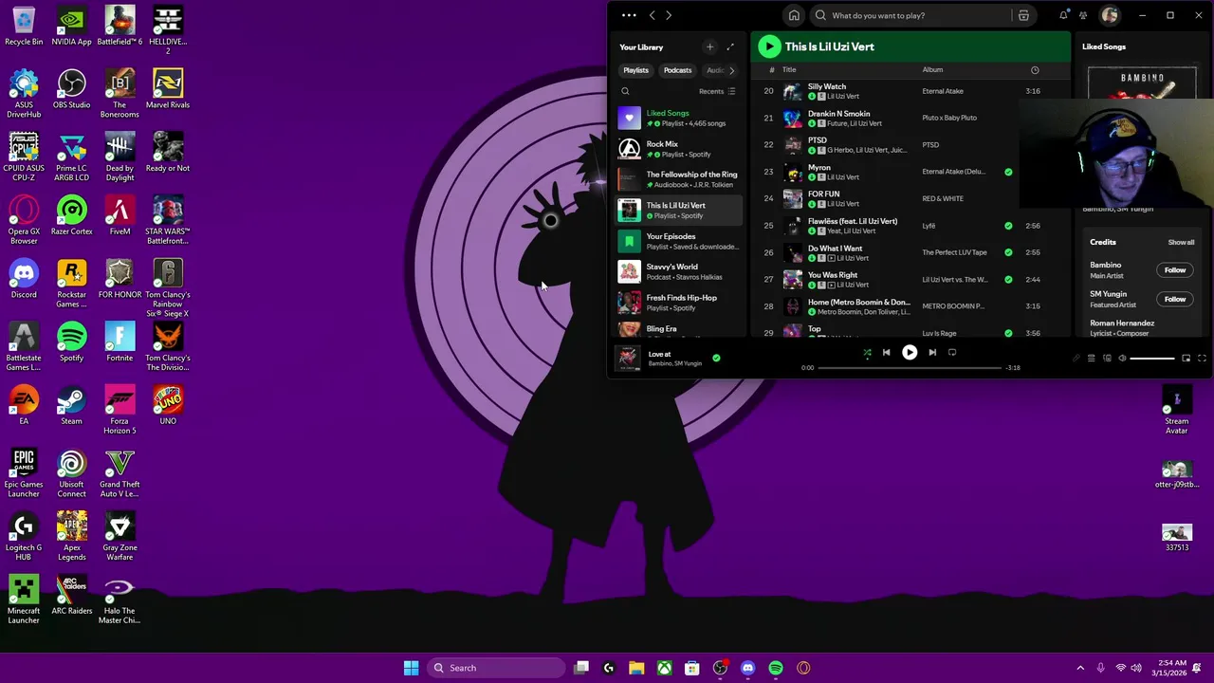Viewport: 1214px width, 683px height.
Task: Open Spotify notifications bell
Action: tap(1063, 15)
